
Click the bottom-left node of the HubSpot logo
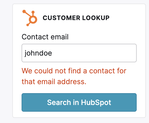(27, 25)
